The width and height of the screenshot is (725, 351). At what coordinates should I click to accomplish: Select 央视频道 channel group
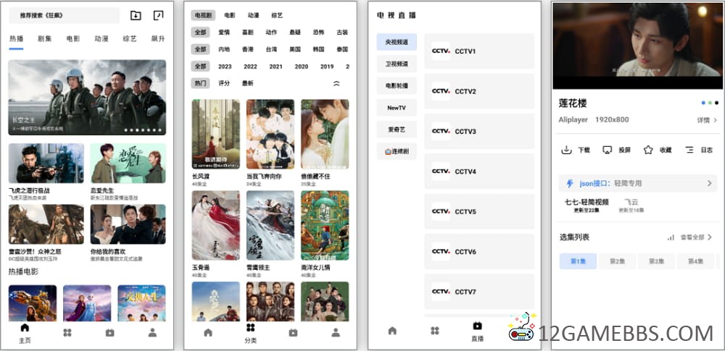[x=397, y=42]
